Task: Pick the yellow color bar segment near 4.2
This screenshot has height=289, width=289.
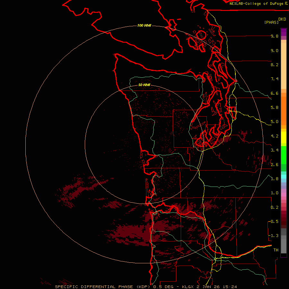Action: 284,137
